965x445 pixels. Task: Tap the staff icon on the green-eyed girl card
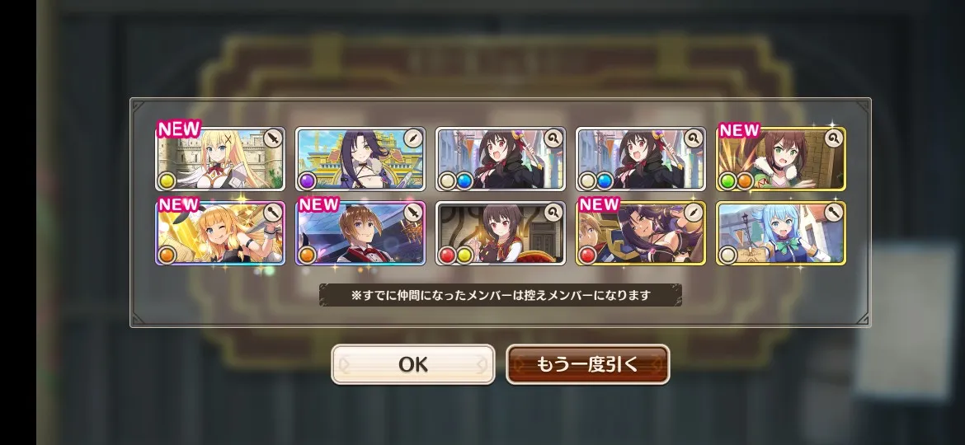click(833, 139)
